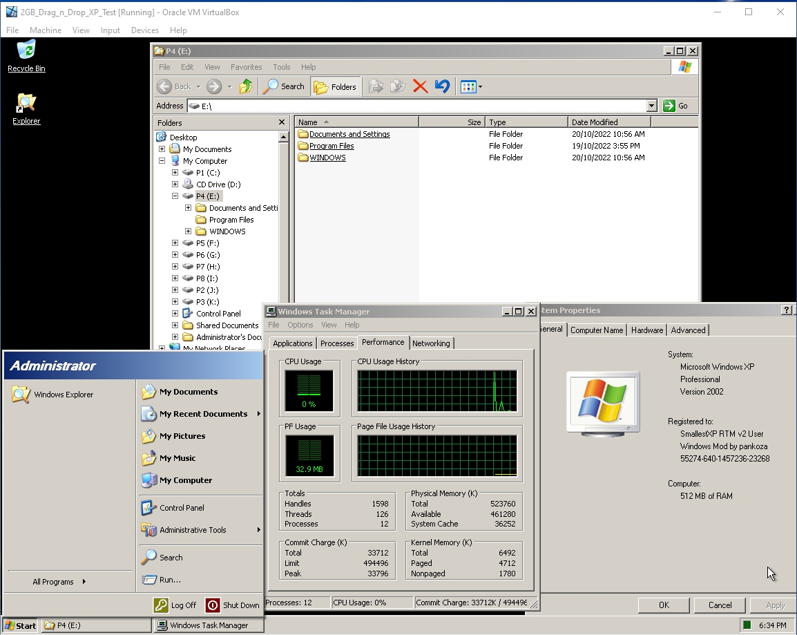Click the Move To folder toolbar icon
797x635 pixels.
[376, 86]
